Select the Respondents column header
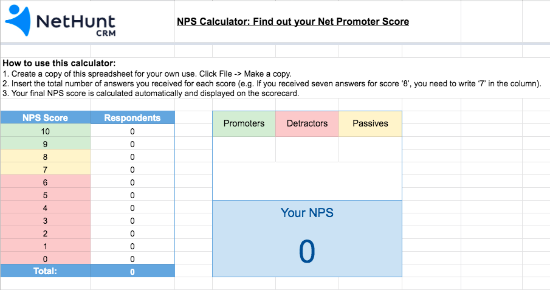 click(x=132, y=117)
